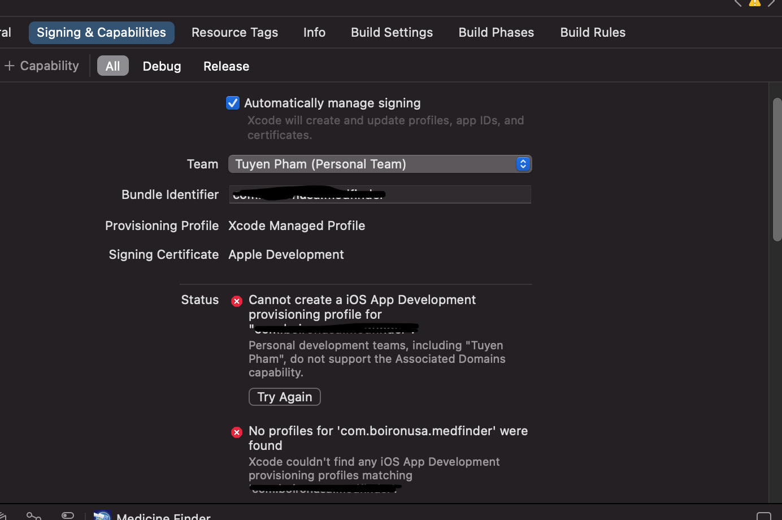Switch to the Build Phases tab

tap(496, 33)
